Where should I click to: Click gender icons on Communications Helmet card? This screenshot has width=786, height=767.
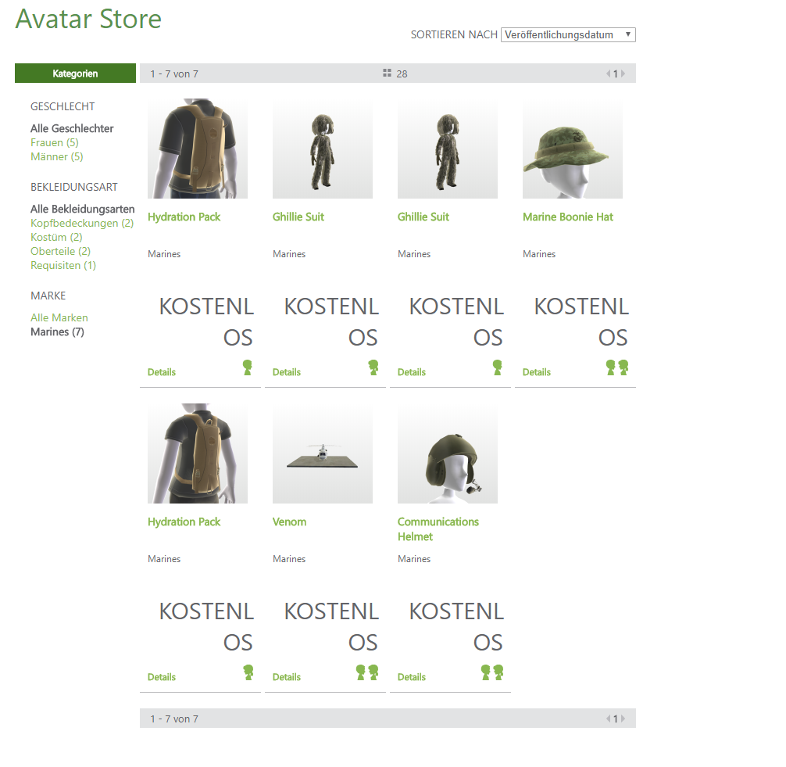pos(491,672)
